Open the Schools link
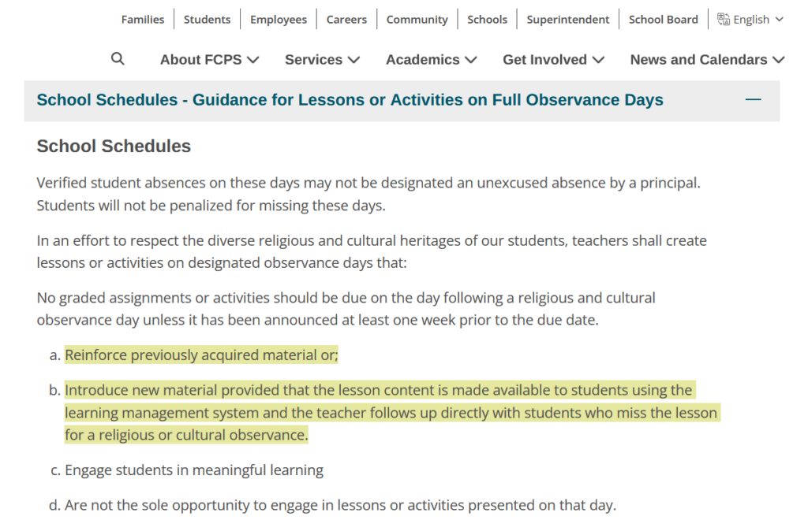The image size is (808, 531). (x=487, y=19)
